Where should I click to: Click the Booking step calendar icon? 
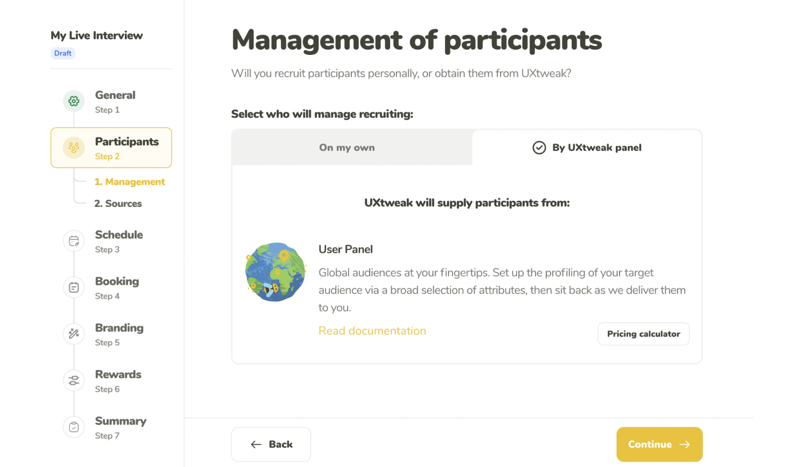coord(74,287)
